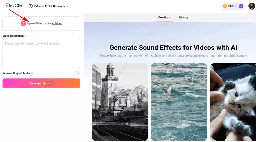Open the AI Video link
This screenshot has height=142, width=256.
57,23
